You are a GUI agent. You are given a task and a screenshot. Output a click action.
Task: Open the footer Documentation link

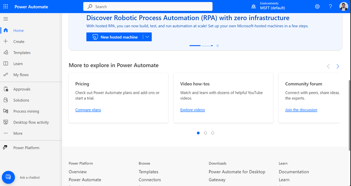[x=294, y=172]
